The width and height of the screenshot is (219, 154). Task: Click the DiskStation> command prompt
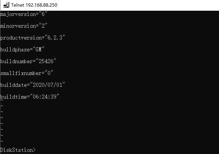tap(18, 150)
